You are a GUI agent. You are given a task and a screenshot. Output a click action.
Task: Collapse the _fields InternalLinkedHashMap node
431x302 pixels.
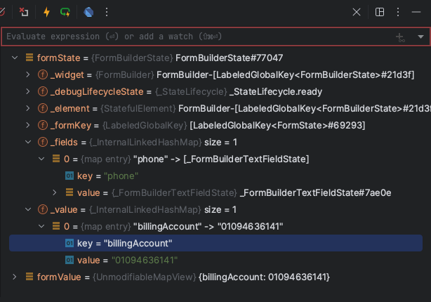coord(28,142)
